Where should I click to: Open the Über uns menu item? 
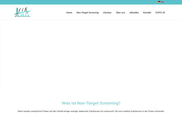pyautogui.click(x=120, y=12)
